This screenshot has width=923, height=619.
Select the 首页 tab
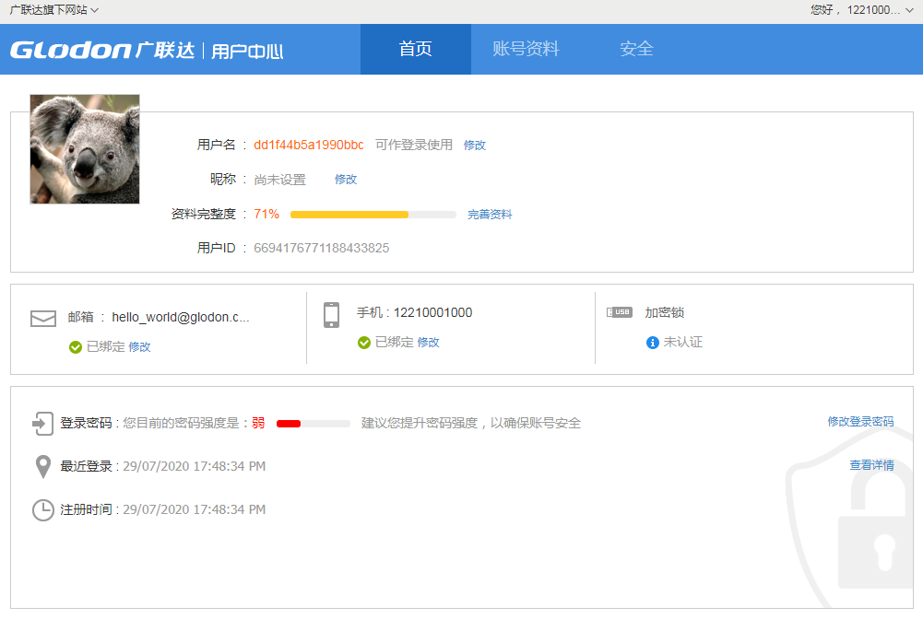415,50
